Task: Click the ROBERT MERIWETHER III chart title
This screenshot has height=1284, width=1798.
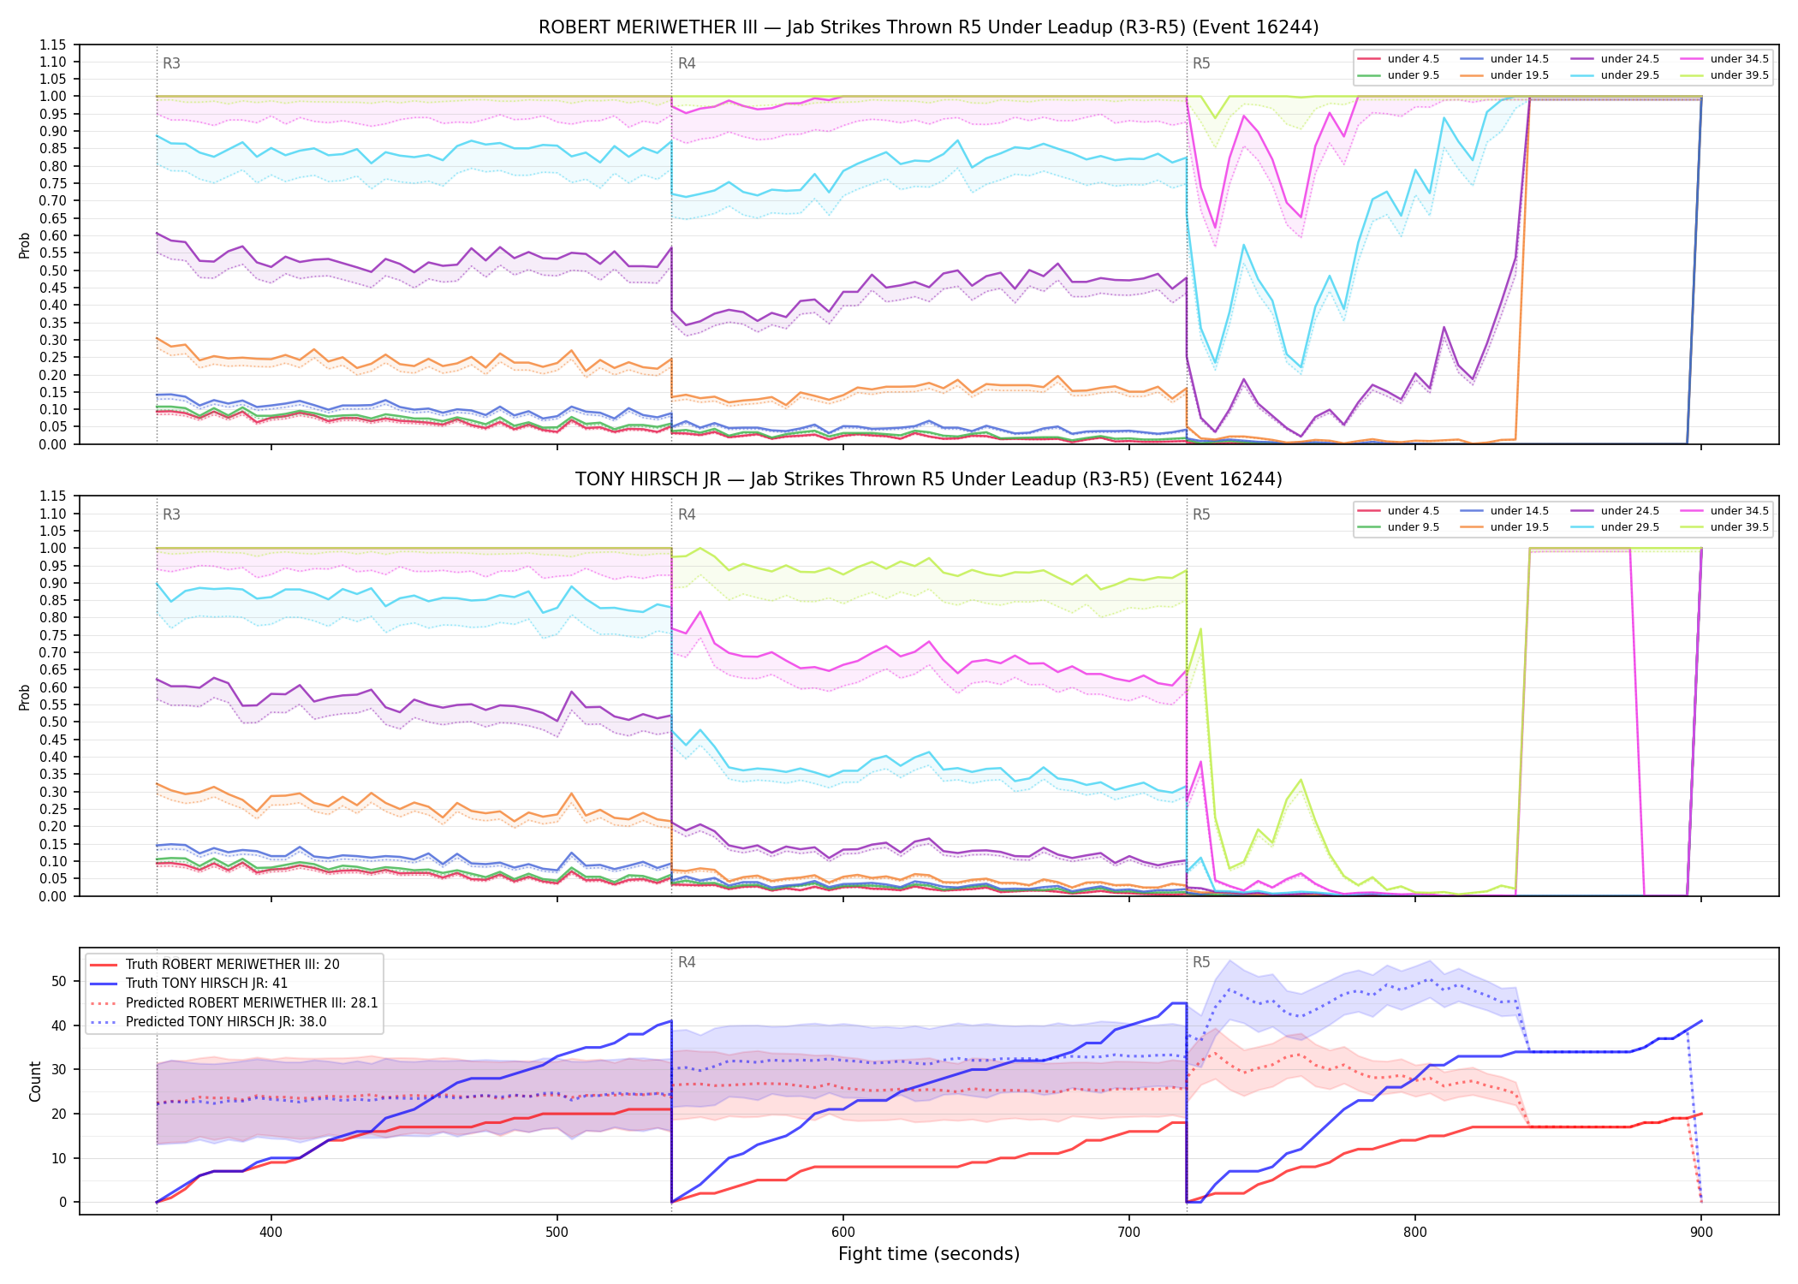Action: coord(928,27)
